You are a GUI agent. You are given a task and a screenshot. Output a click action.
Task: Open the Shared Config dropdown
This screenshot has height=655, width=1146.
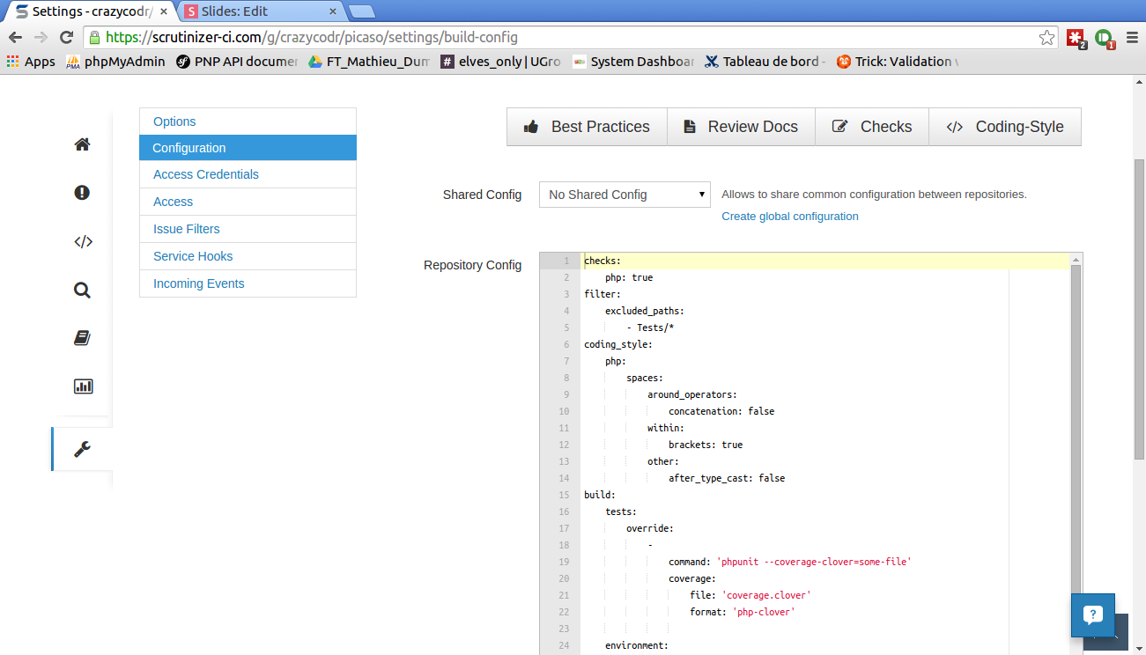625,195
